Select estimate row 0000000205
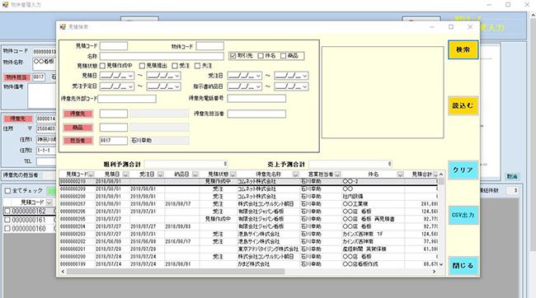 (x=248, y=219)
